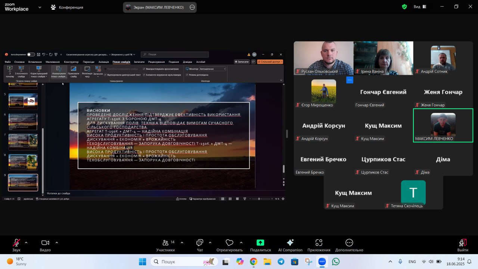Open the Отреагировать reactions heart icon
This screenshot has height=269, width=478.
230,243
